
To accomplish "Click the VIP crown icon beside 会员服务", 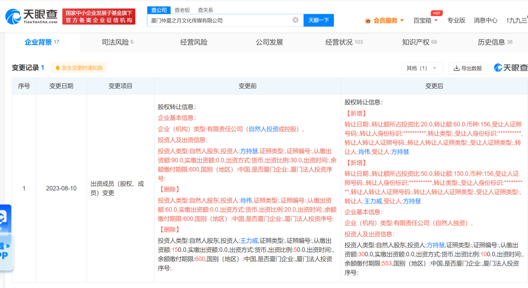I will point(368,20).
